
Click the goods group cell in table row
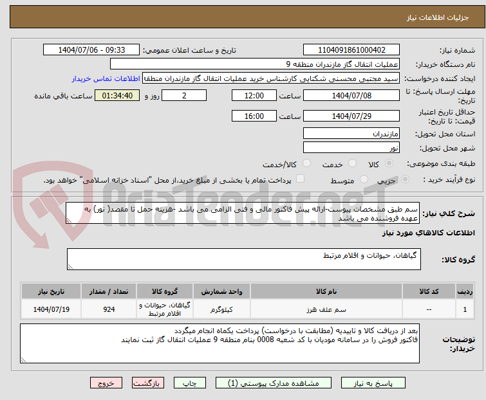point(165,309)
